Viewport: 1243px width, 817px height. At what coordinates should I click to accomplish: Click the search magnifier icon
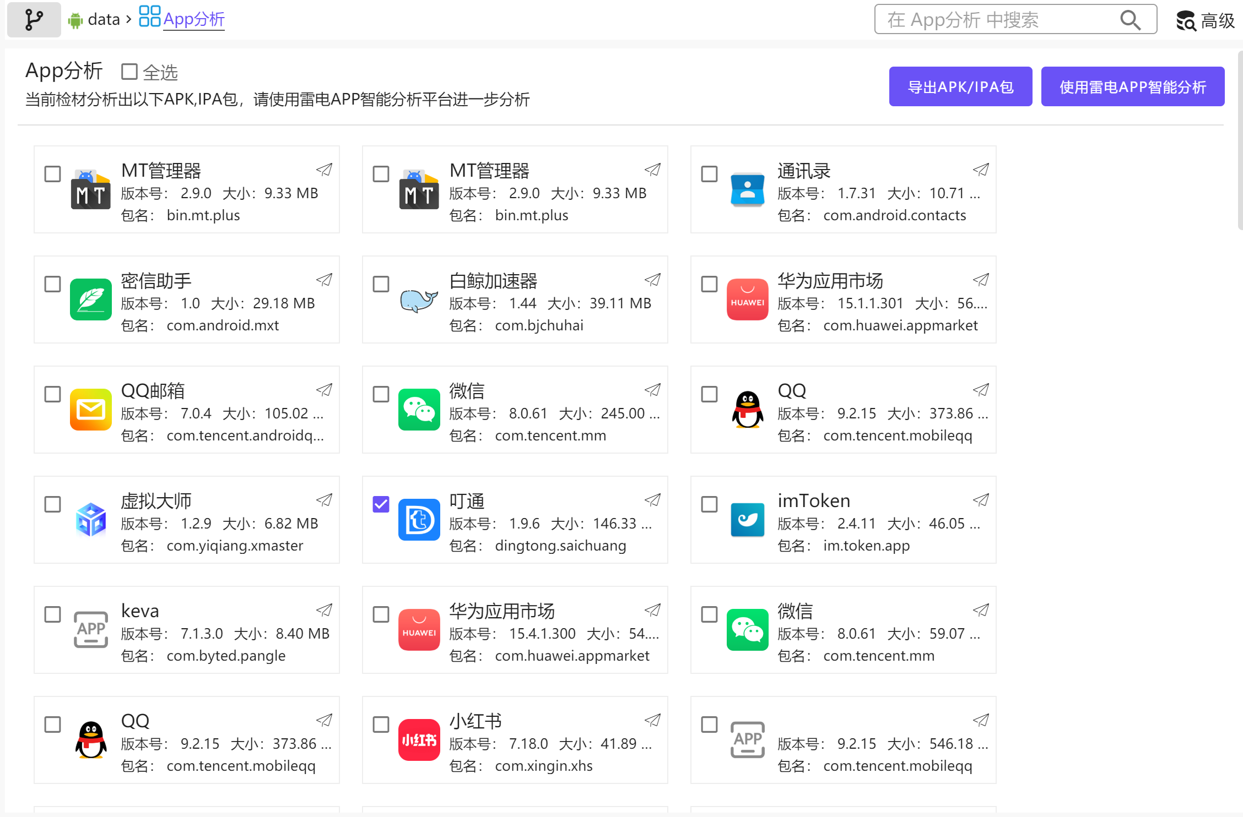pos(1129,20)
